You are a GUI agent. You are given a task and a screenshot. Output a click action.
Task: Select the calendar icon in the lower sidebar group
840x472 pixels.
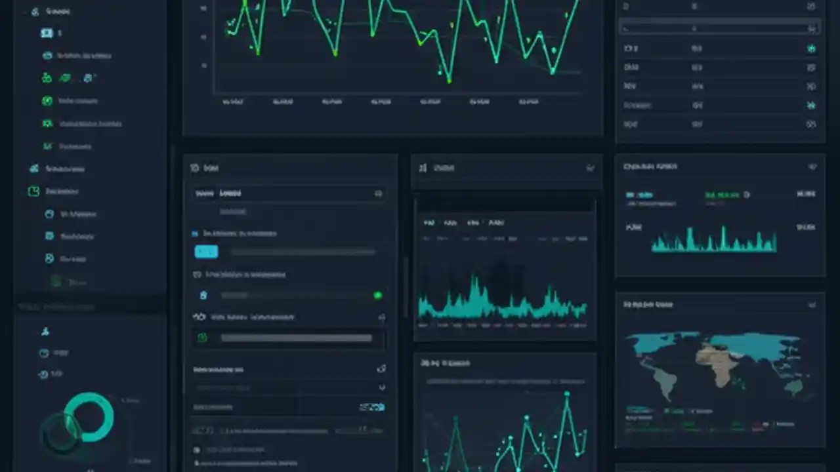tap(44, 353)
